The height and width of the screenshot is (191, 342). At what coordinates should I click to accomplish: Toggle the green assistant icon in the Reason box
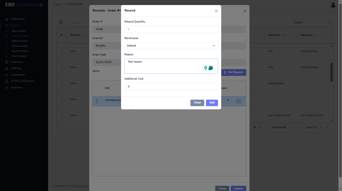pos(211,68)
